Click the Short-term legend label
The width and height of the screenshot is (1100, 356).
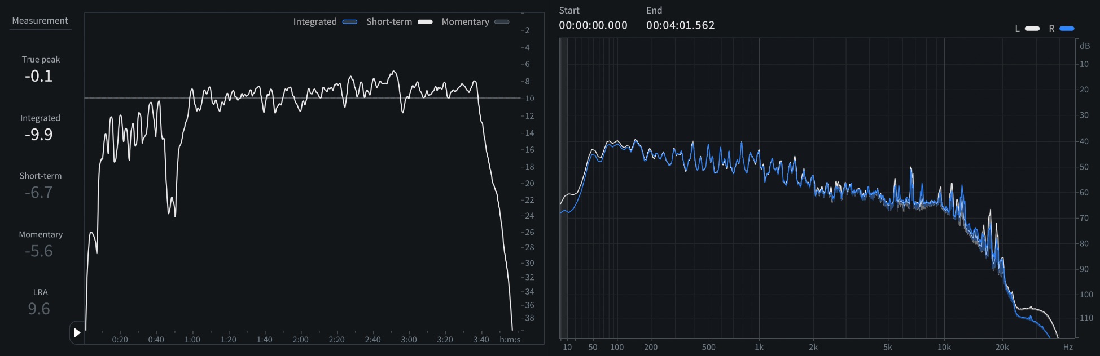coord(389,22)
